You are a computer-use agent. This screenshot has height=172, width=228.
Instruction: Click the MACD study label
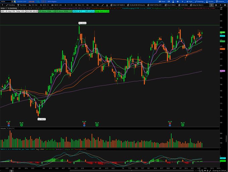[x=13, y=149]
